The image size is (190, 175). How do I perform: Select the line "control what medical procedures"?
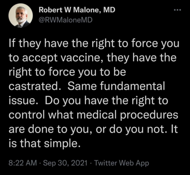click(93, 115)
